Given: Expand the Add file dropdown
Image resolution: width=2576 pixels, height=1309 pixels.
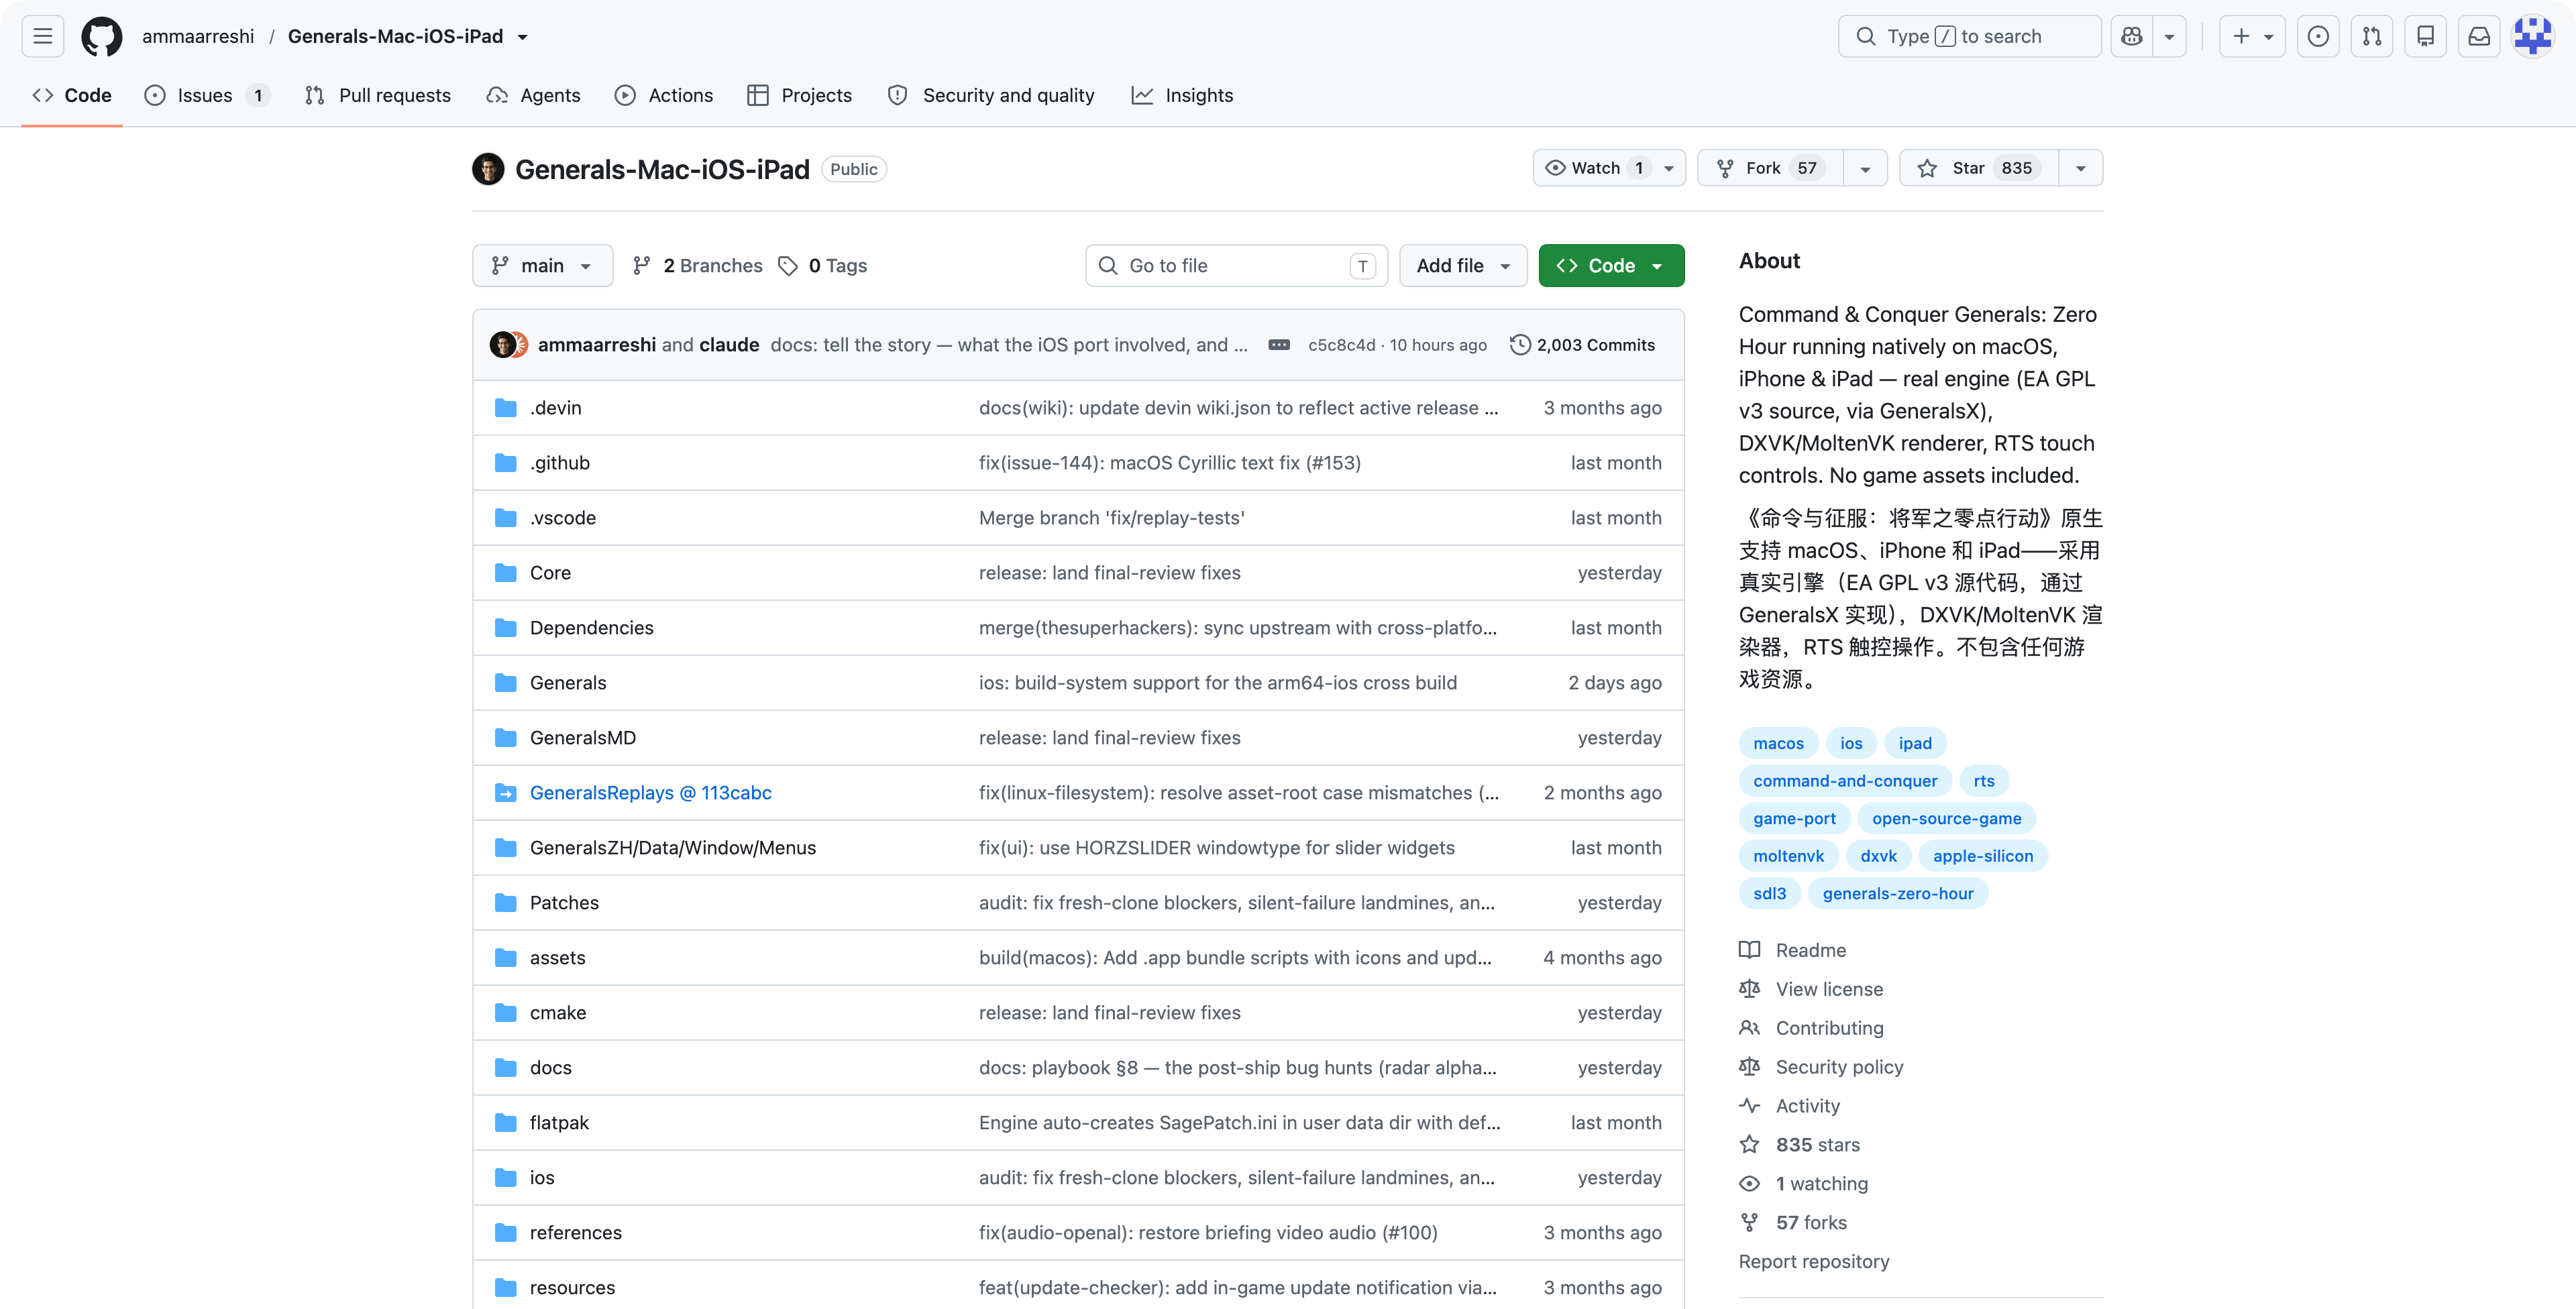Looking at the screenshot, I should (1463, 266).
